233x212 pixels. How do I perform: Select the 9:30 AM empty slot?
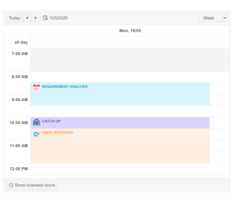coord(130,111)
